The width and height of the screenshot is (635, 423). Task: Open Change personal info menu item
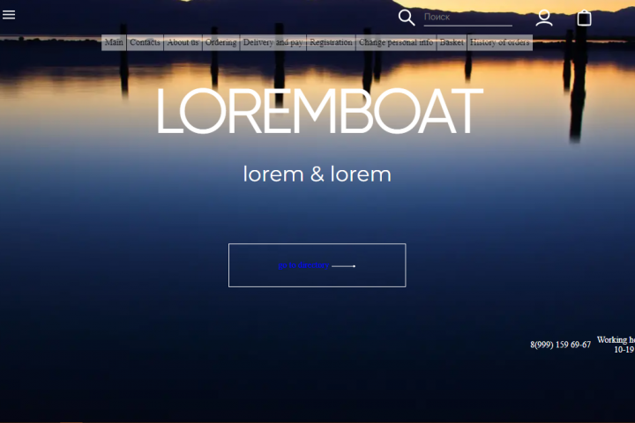[396, 42]
